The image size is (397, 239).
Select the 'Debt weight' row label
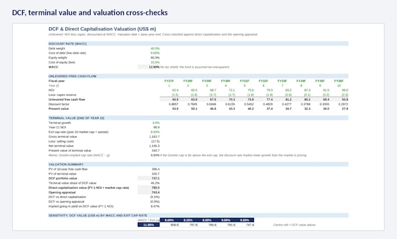click(57, 49)
